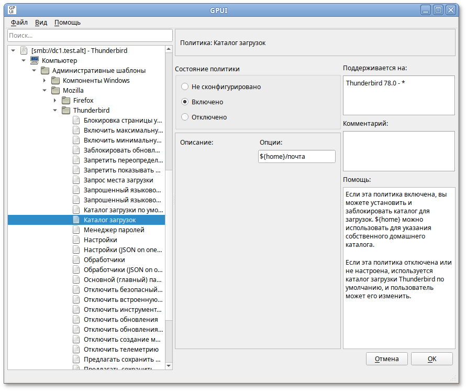The height and width of the screenshot is (391, 466).
Task: Collapse the "Административные шаблоны" branch
Action: click(x=33, y=70)
